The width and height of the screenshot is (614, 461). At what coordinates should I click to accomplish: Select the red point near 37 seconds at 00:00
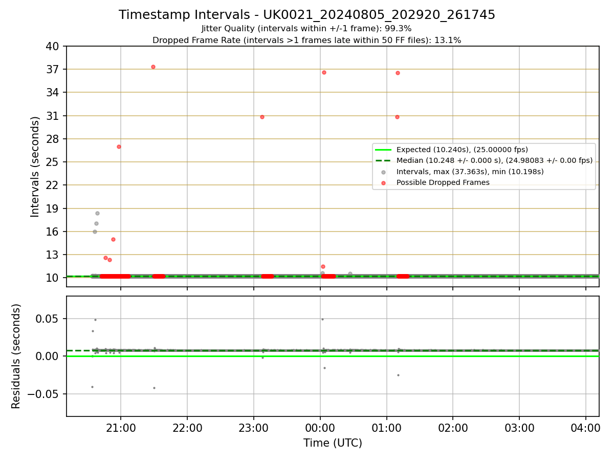[x=324, y=72]
